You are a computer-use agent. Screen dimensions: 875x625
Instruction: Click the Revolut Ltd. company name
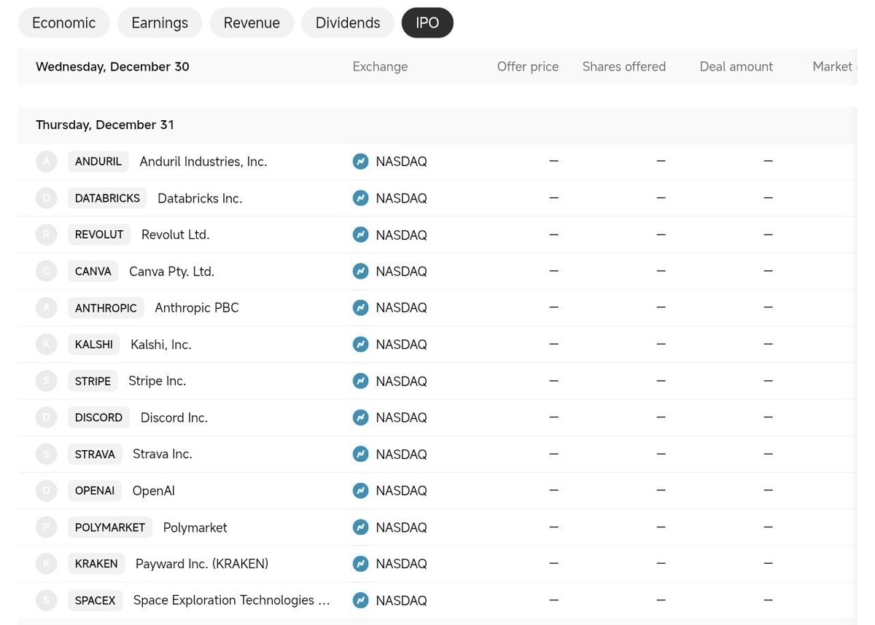(175, 235)
